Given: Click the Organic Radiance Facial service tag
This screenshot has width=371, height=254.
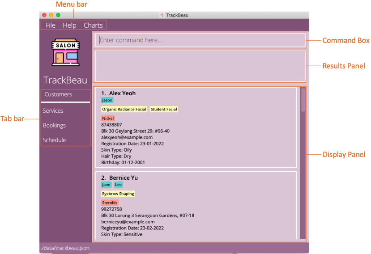Looking at the screenshot, I should [124, 109].
